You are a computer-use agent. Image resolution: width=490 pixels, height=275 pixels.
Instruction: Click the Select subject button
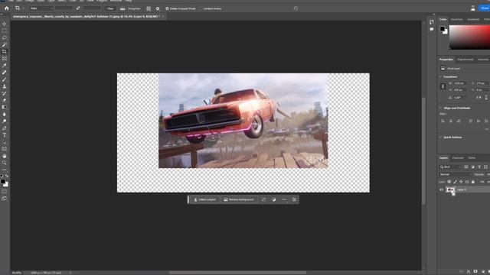point(204,199)
